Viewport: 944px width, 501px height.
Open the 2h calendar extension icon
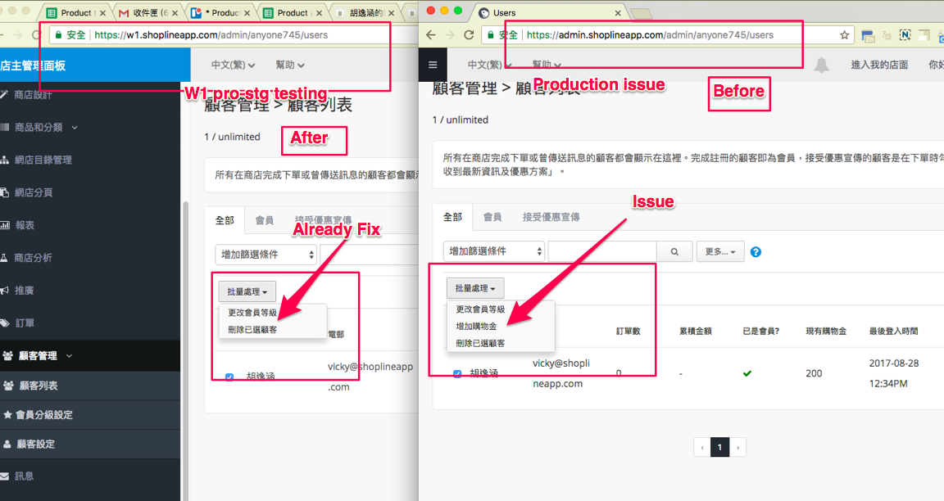tap(868, 35)
